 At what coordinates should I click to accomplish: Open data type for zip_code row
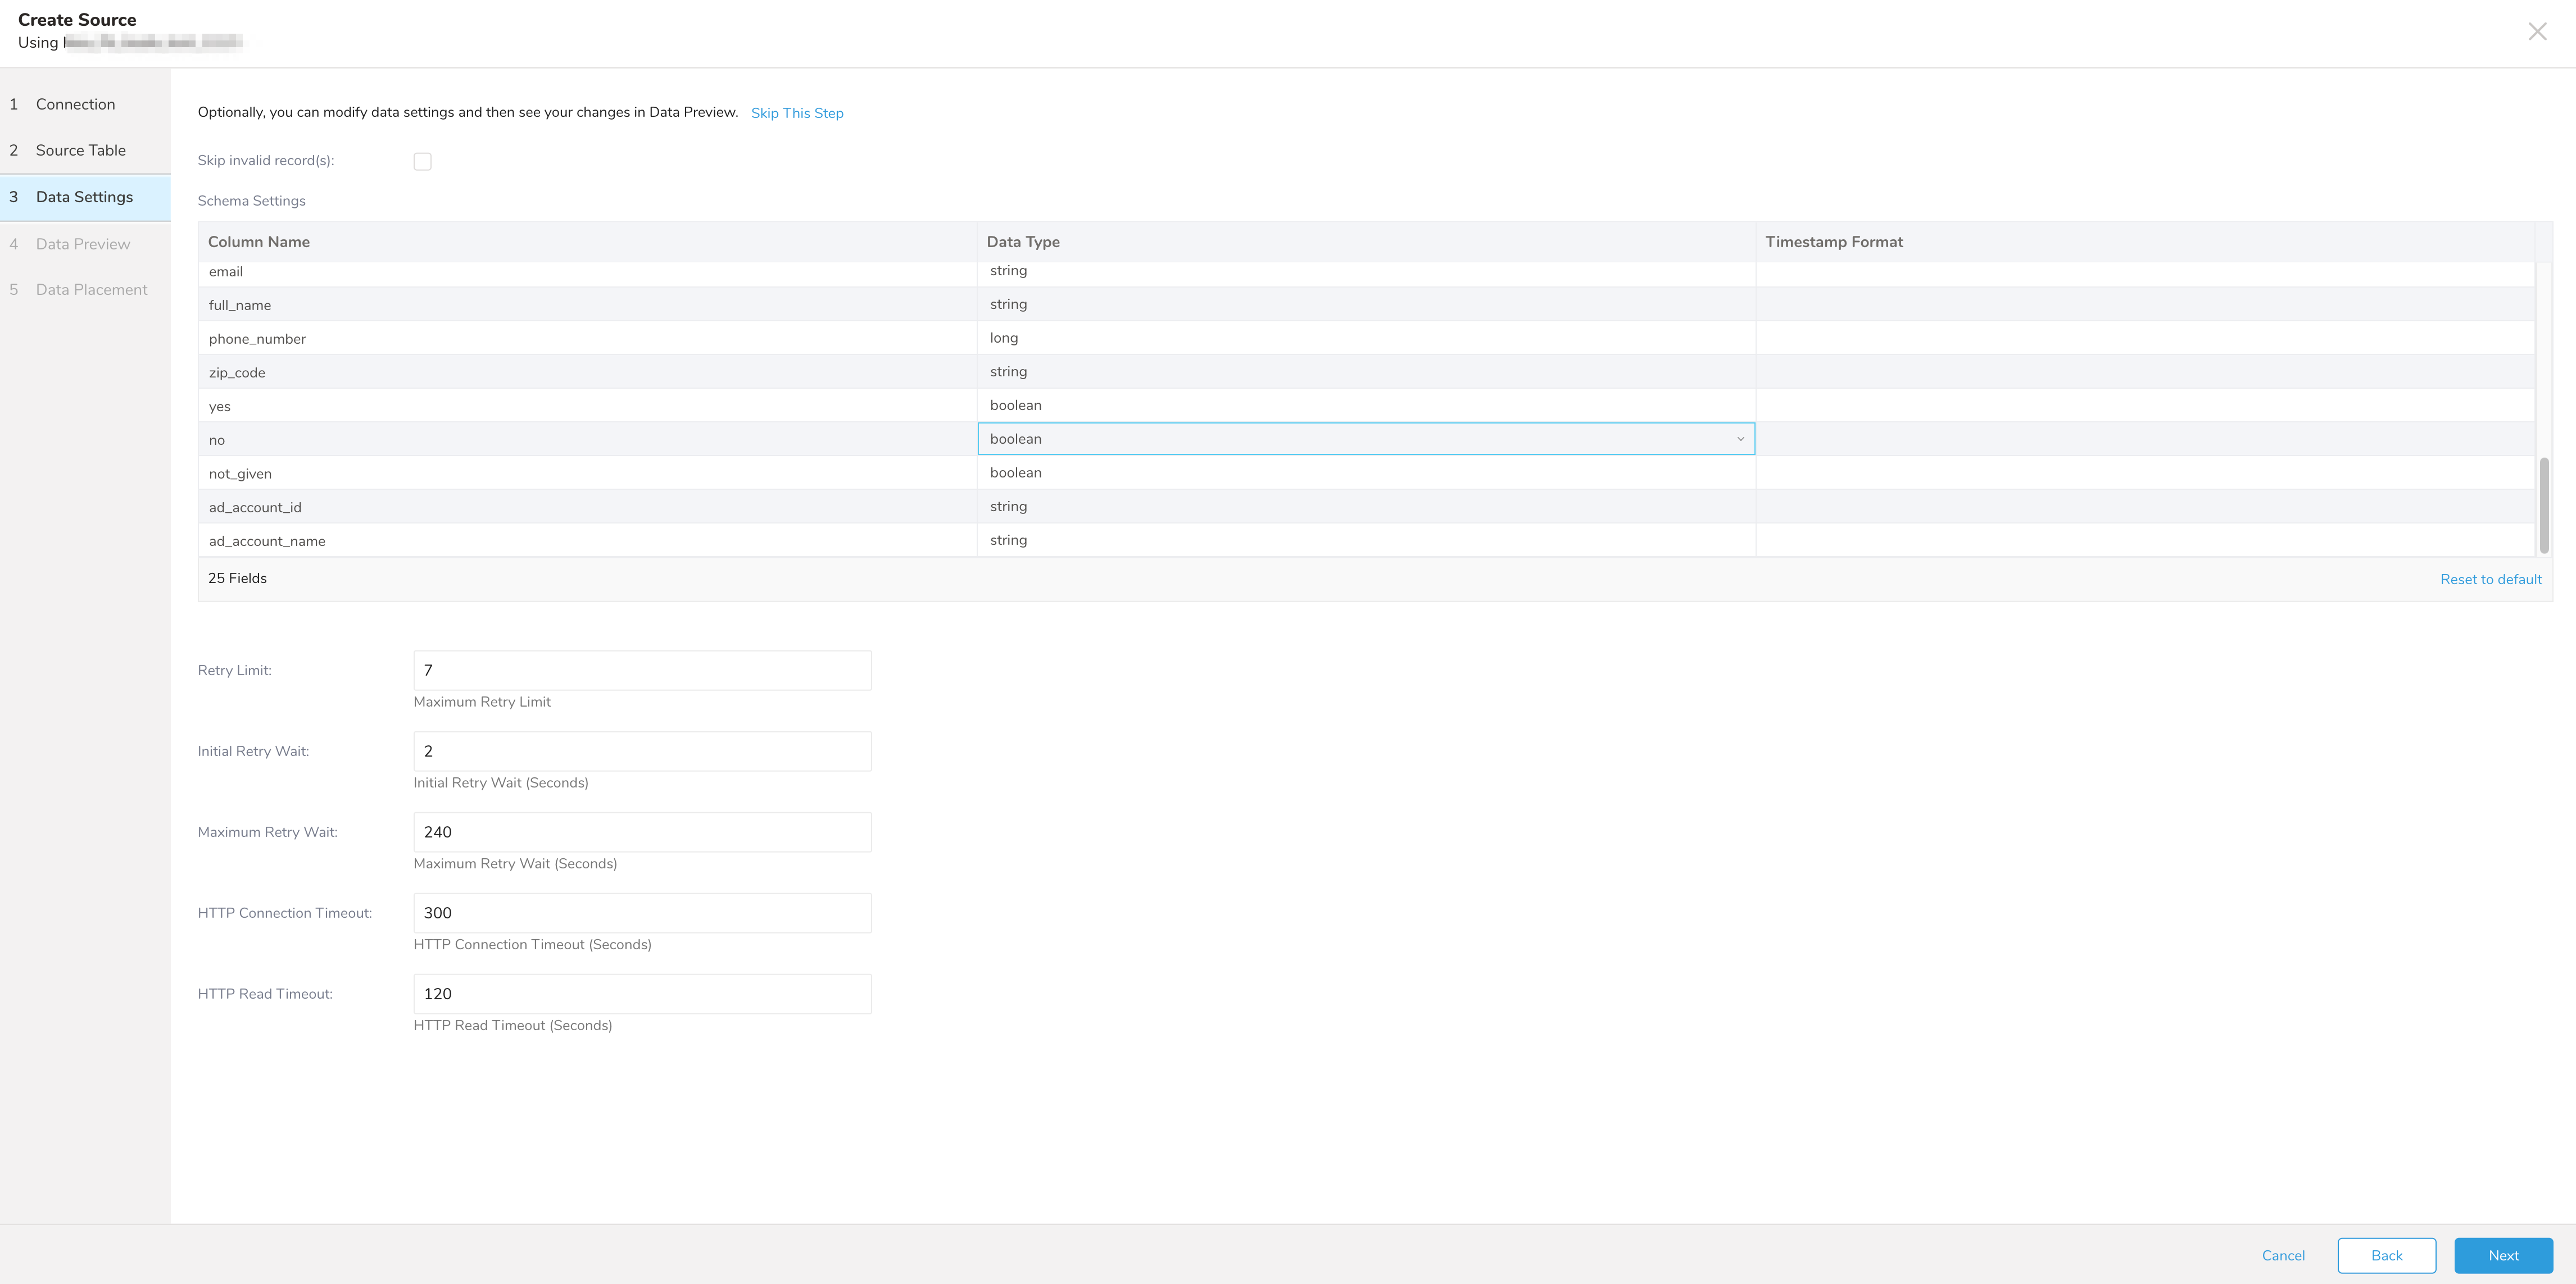1365,372
